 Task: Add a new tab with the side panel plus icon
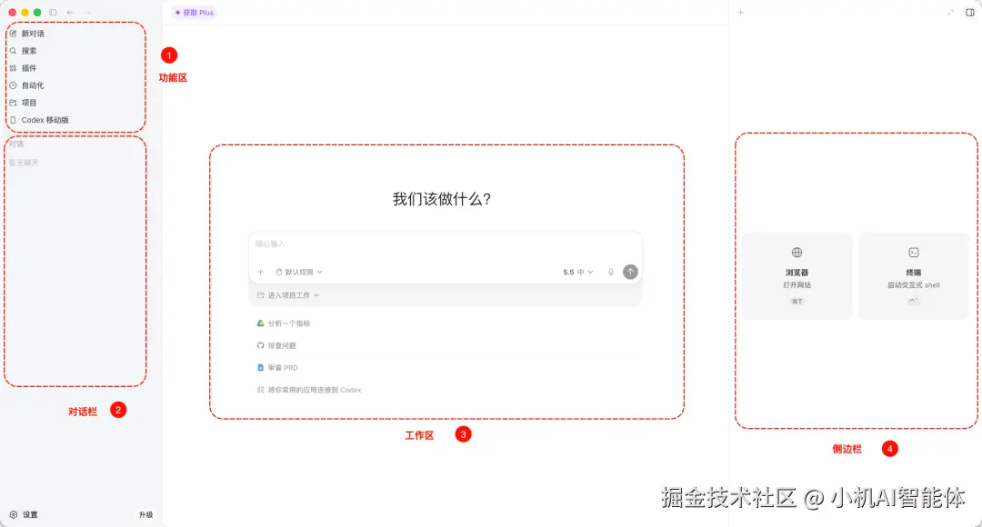(x=741, y=13)
